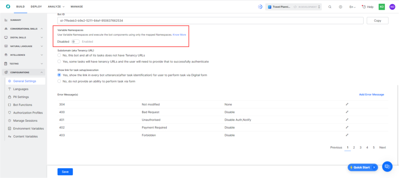Choose 'No, do not provide' form option
399x178 pixels.
coord(59,81)
